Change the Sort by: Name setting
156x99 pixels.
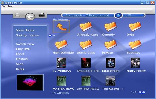[27, 35]
